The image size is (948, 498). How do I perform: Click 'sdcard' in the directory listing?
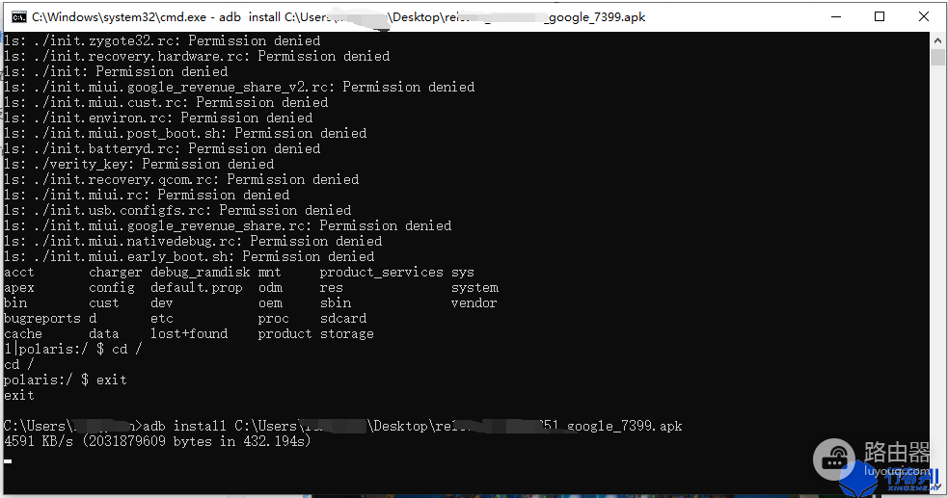[342, 318]
